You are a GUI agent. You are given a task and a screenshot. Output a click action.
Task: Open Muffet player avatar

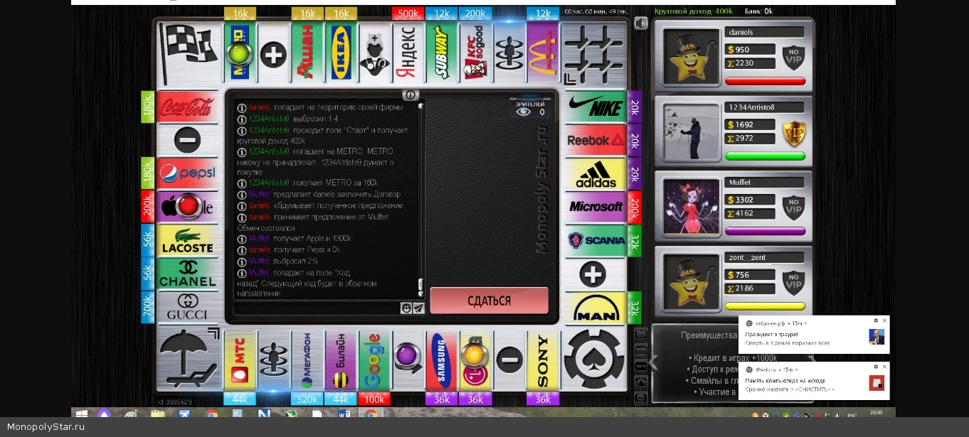point(691,207)
